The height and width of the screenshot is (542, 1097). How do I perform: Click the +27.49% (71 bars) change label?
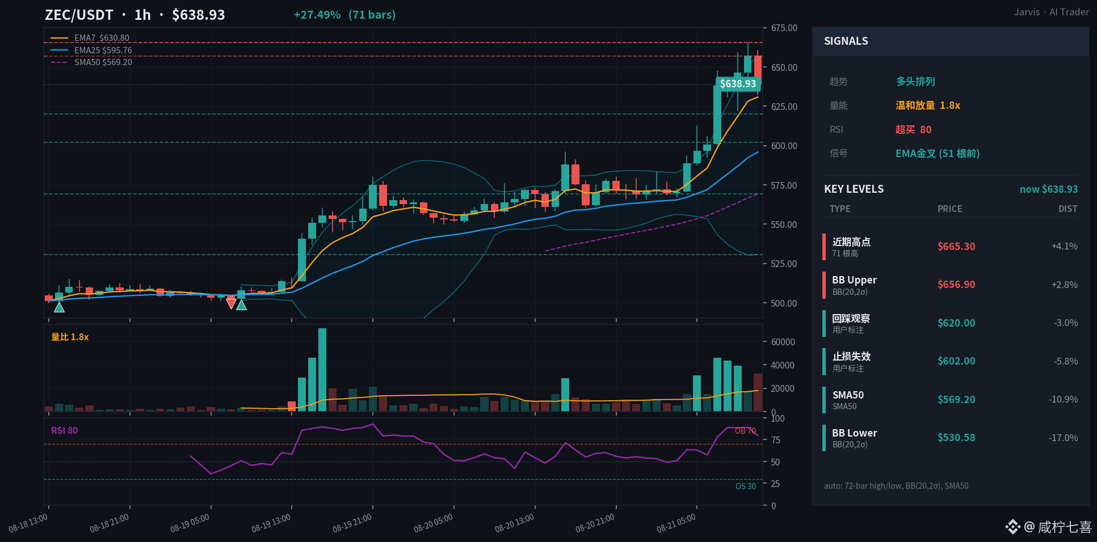344,15
